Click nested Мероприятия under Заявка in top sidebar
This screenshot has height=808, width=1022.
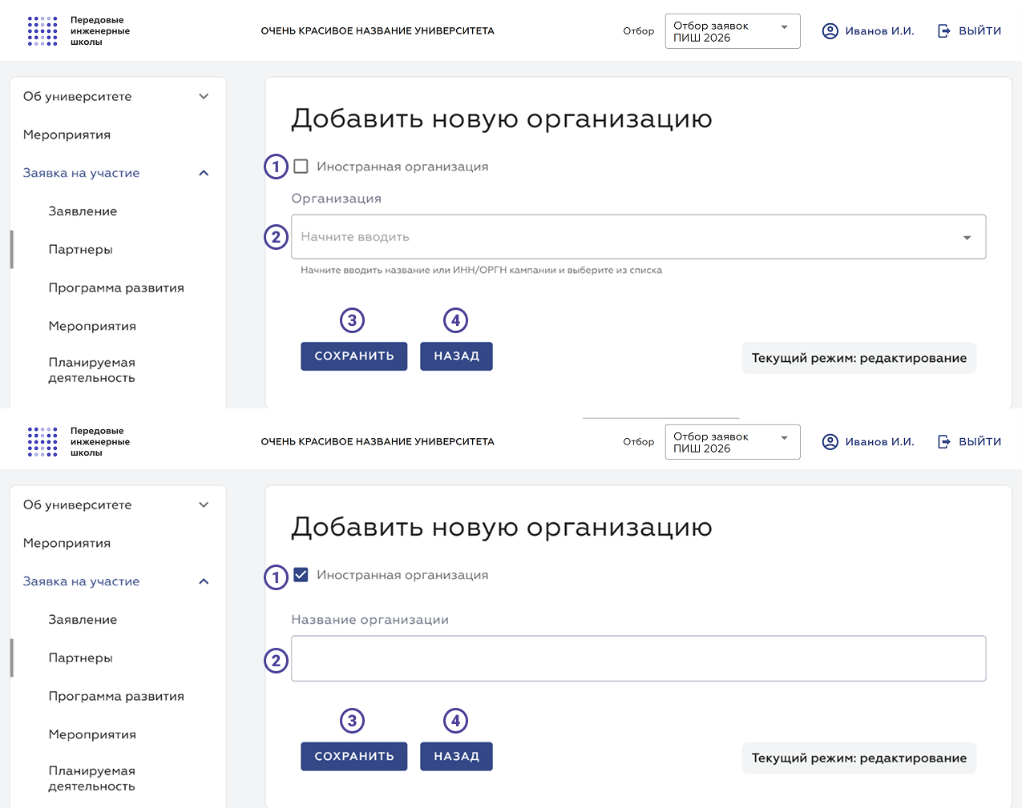click(92, 327)
